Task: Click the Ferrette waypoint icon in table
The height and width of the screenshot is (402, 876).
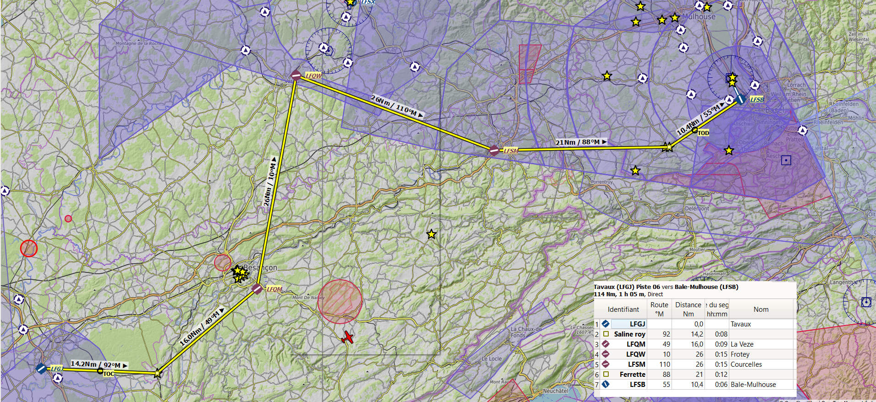Action: (x=606, y=375)
